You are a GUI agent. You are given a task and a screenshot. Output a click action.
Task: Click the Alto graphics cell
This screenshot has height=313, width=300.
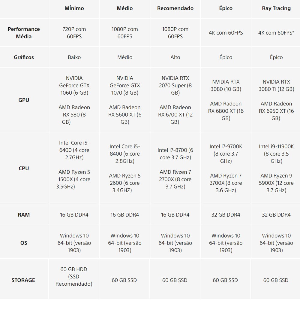175,57
